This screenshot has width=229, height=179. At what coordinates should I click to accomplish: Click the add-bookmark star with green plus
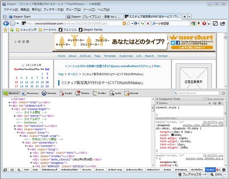pos(12,30)
